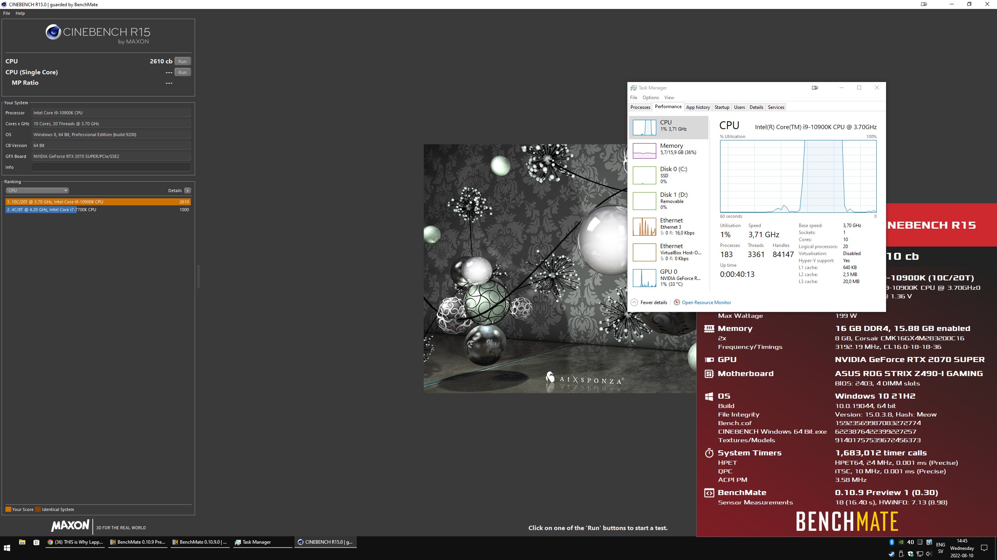Screen dimensions: 997x560
Task: Open Windows Security shield tray icon
Action: click(911, 554)
